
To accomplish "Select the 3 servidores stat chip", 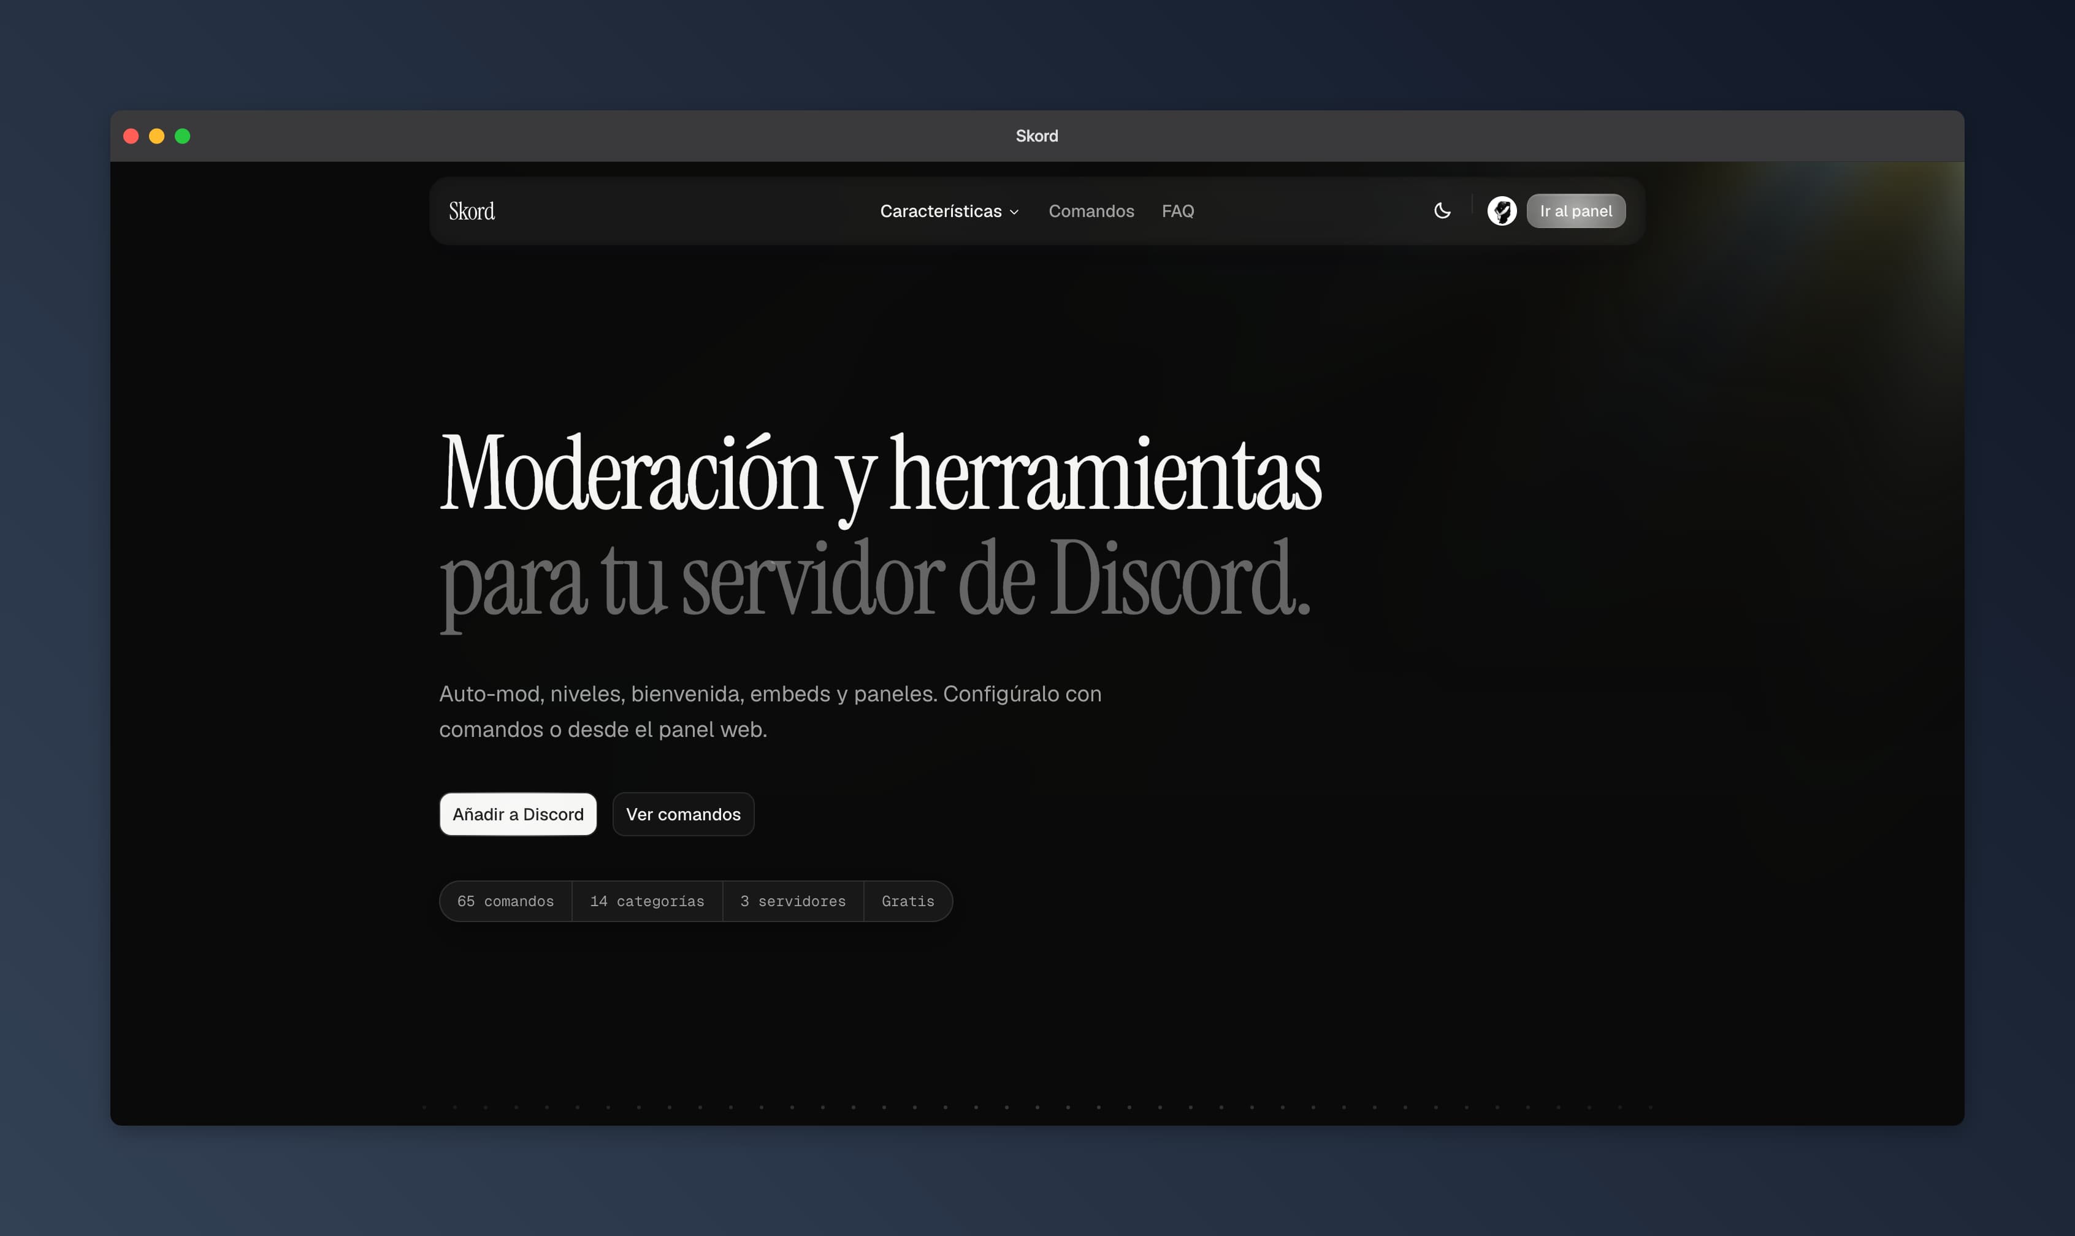I will tap(793, 901).
